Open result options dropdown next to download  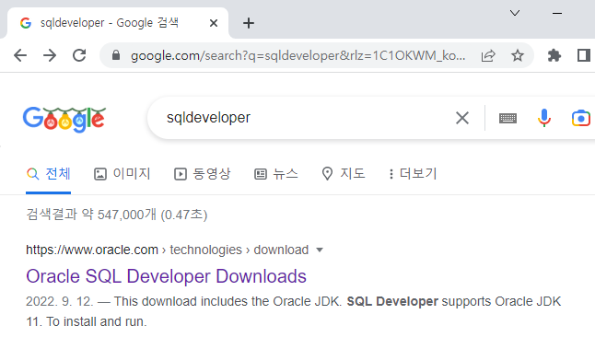[x=320, y=250]
